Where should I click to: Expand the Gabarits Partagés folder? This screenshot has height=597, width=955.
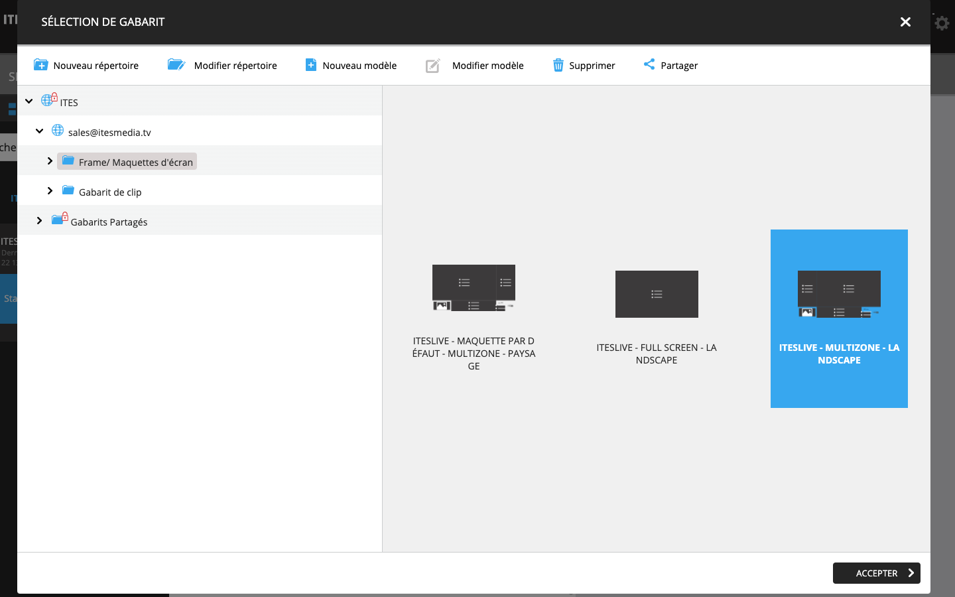click(40, 221)
